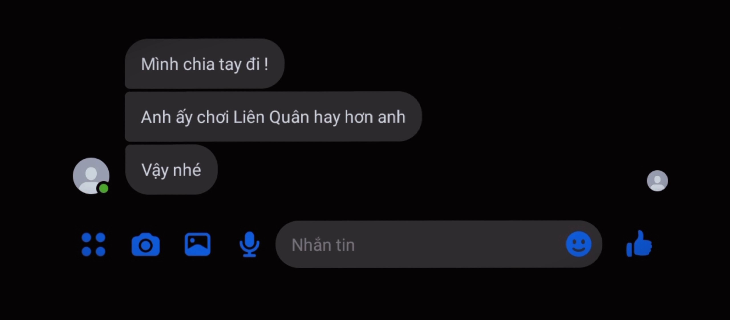Open the four-dot more actions menu
The width and height of the screenshot is (730, 320).
(94, 245)
